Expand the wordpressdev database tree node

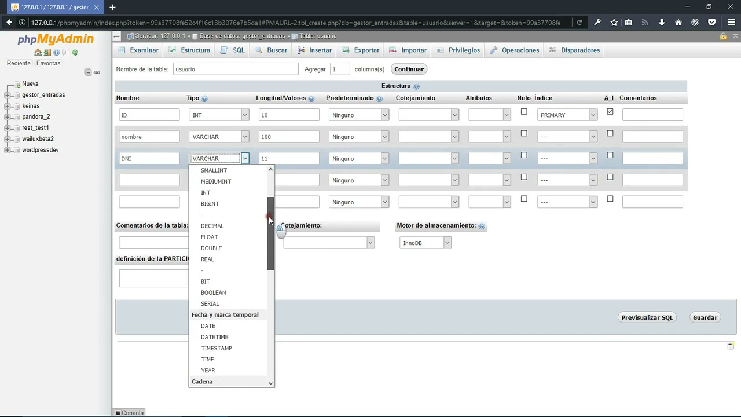point(8,151)
